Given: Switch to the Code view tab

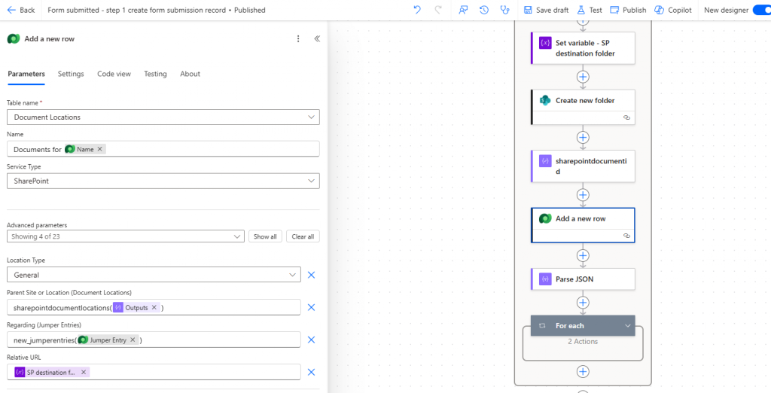Looking at the screenshot, I should 114,74.
